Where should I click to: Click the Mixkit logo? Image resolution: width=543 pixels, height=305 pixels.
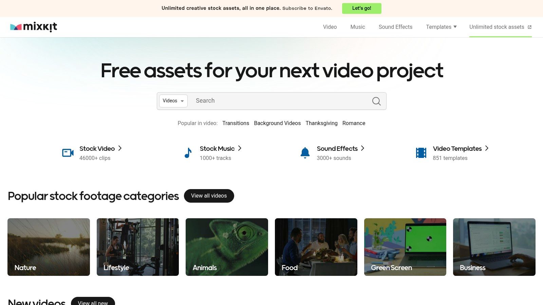34,27
